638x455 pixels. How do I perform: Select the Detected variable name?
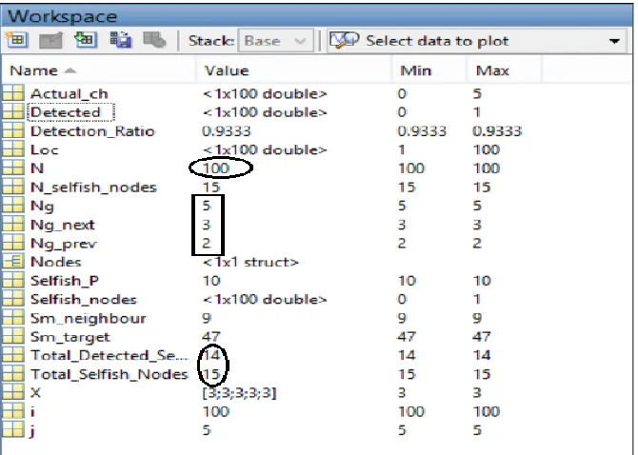[x=66, y=112]
